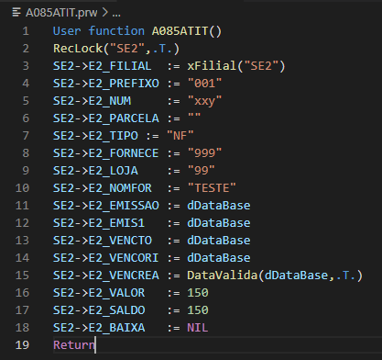Click SE2->E2_SALDO field
The image size is (382, 360).
(99, 310)
